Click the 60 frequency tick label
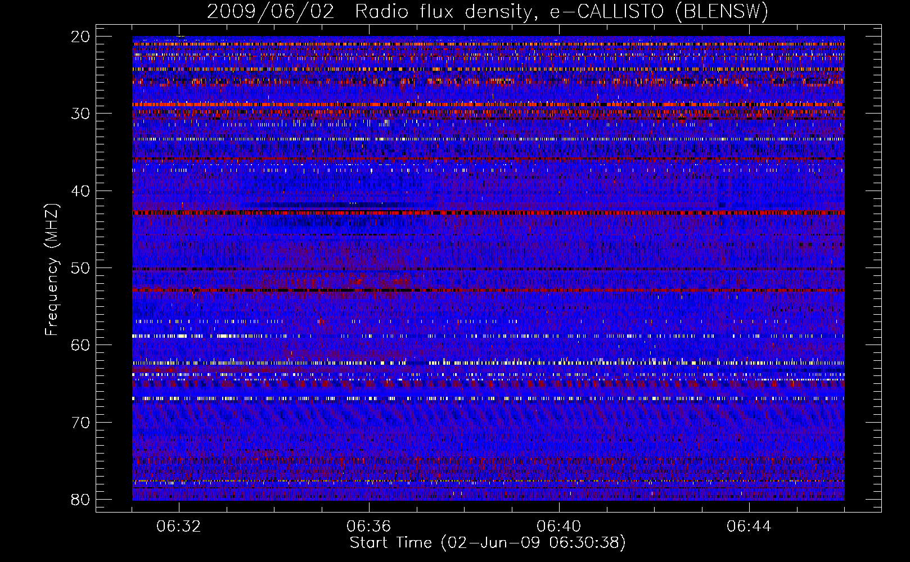Image resolution: width=910 pixels, height=562 pixels. (81, 345)
